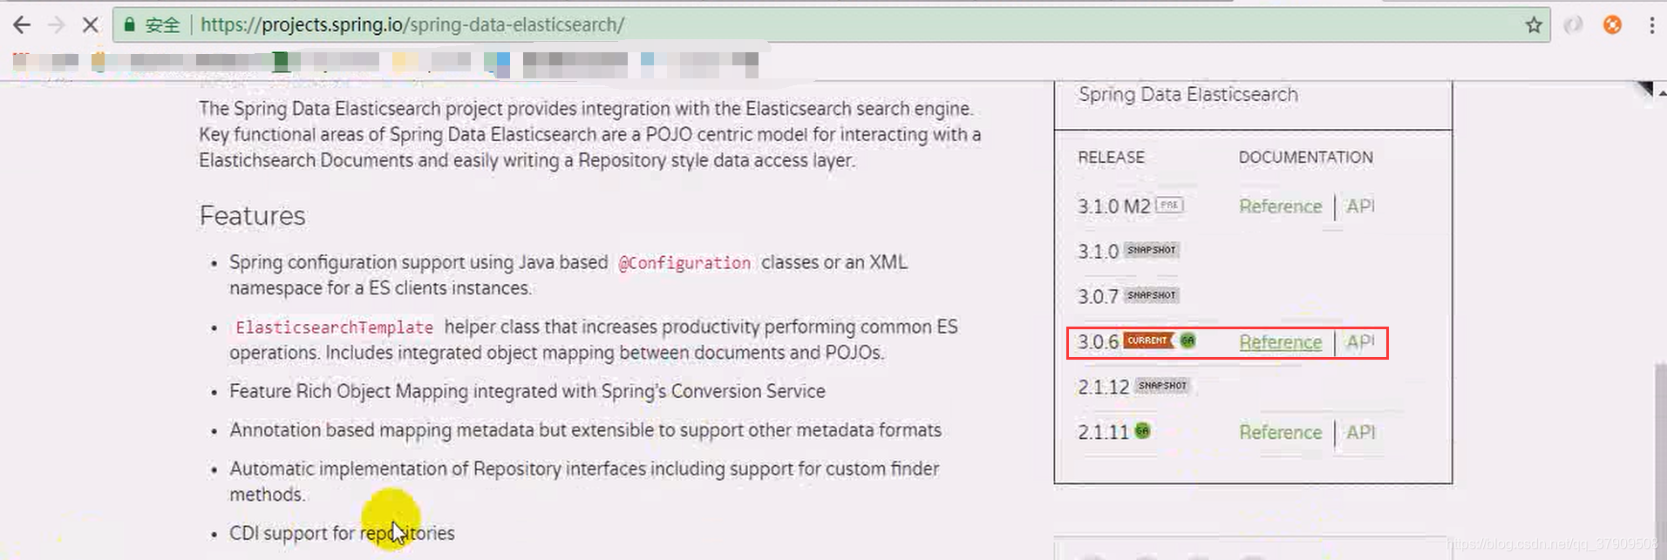Click the SNAPSHOT badge beside 2.1.12
Screen dimensions: 1667x560
tap(1162, 386)
